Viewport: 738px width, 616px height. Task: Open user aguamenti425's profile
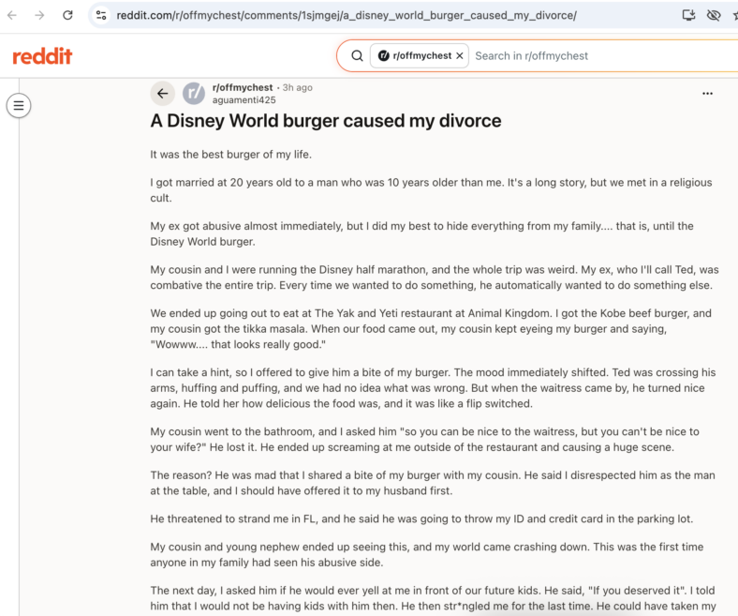tap(244, 100)
